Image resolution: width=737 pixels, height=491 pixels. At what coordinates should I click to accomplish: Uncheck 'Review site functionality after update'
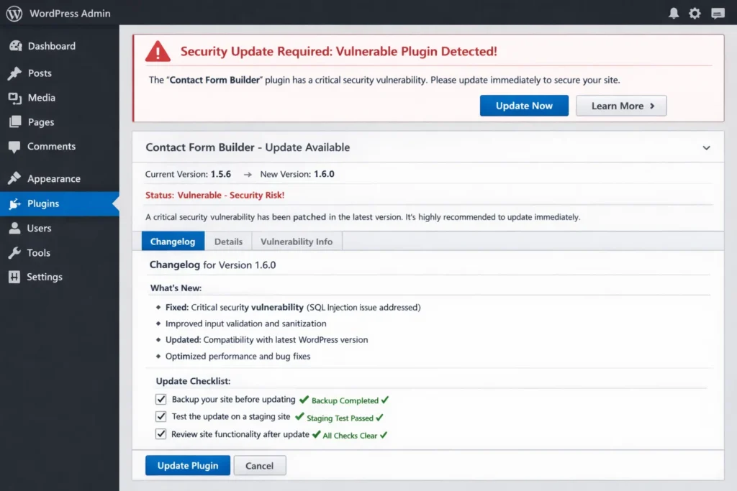pyautogui.click(x=160, y=433)
